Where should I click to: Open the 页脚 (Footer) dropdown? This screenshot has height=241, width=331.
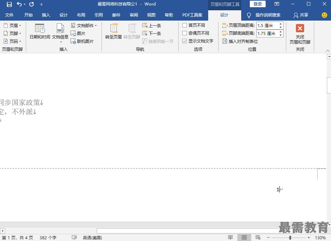pyautogui.click(x=12, y=33)
